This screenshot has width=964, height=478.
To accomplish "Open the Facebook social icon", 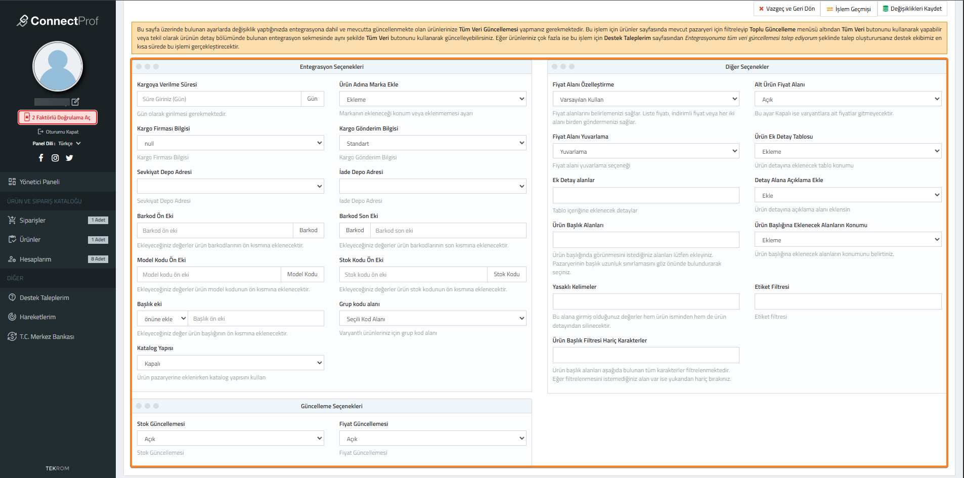I will click(x=41, y=158).
